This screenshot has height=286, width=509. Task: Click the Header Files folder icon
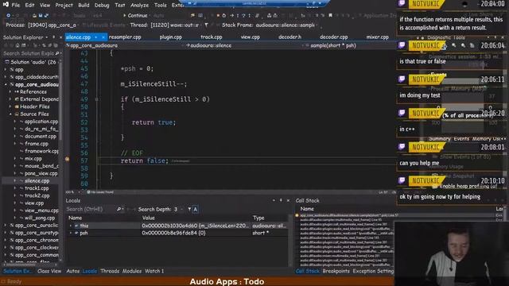(17, 106)
